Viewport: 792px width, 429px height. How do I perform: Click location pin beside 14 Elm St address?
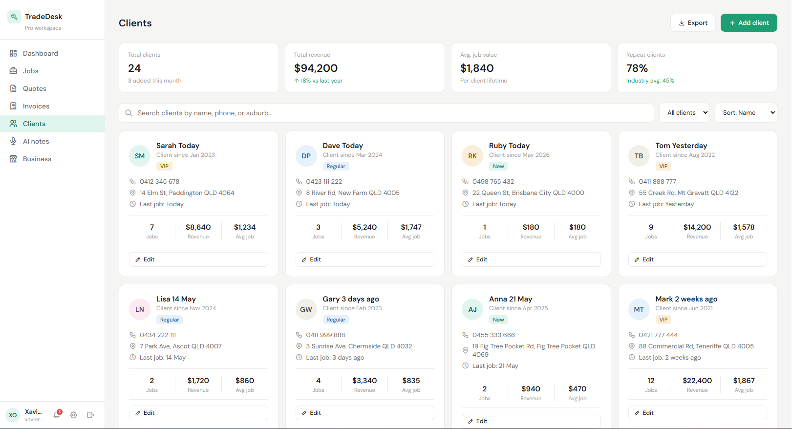[x=132, y=193]
